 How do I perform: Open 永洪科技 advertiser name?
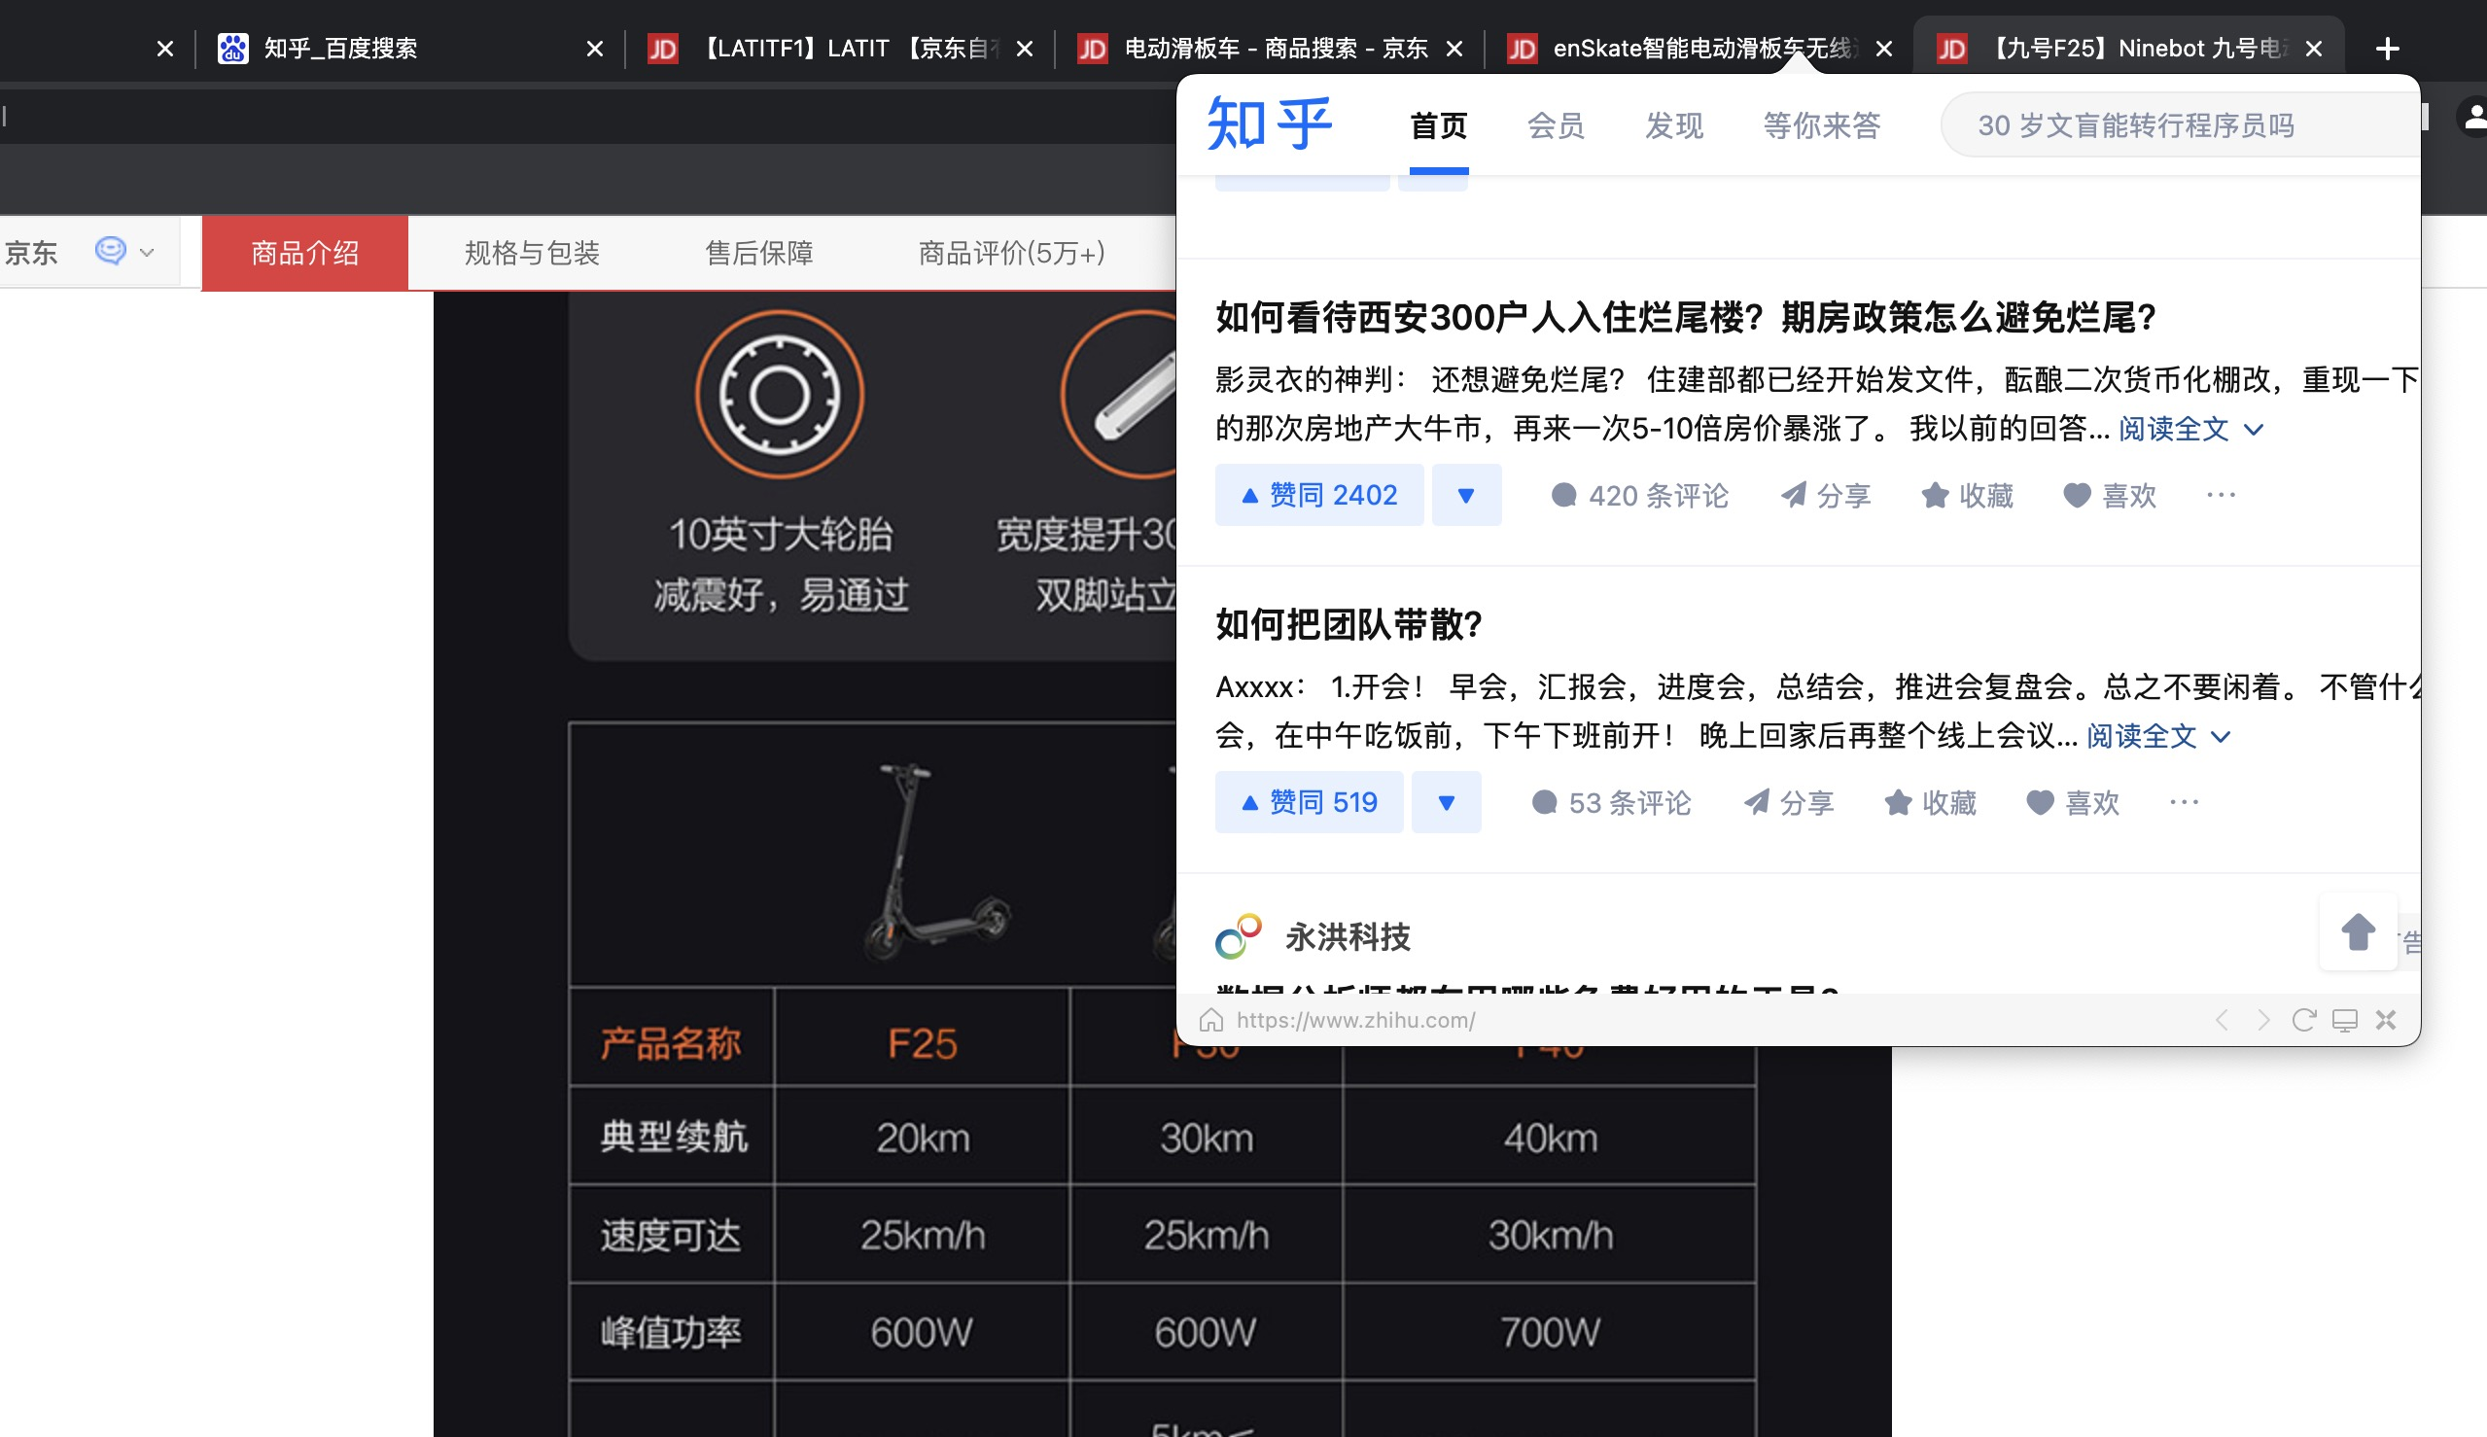coord(1348,935)
